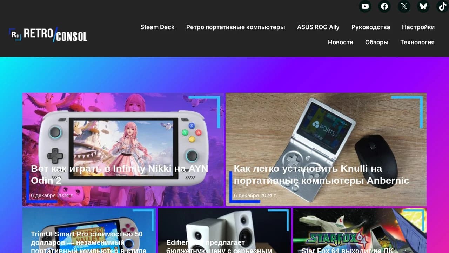Open the Bluesky butterfly icon
This screenshot has height=253, width=449.
(423, 6)
